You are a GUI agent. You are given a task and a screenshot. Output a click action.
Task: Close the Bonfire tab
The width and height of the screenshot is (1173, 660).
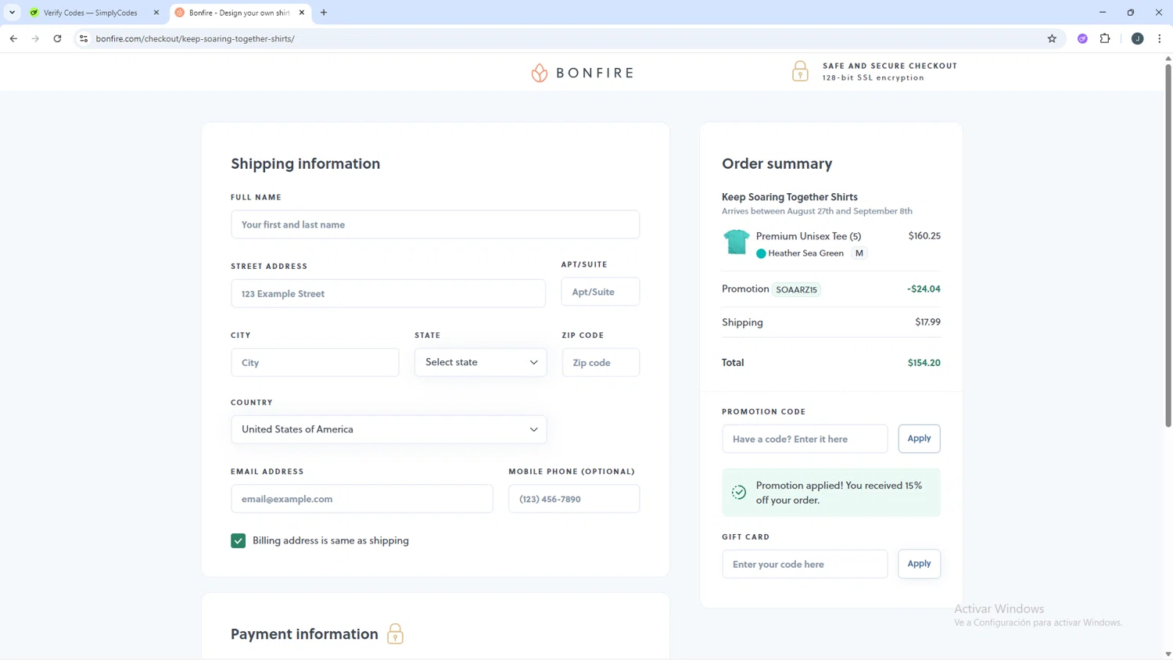pyautogui.click(x=302, y=13)
